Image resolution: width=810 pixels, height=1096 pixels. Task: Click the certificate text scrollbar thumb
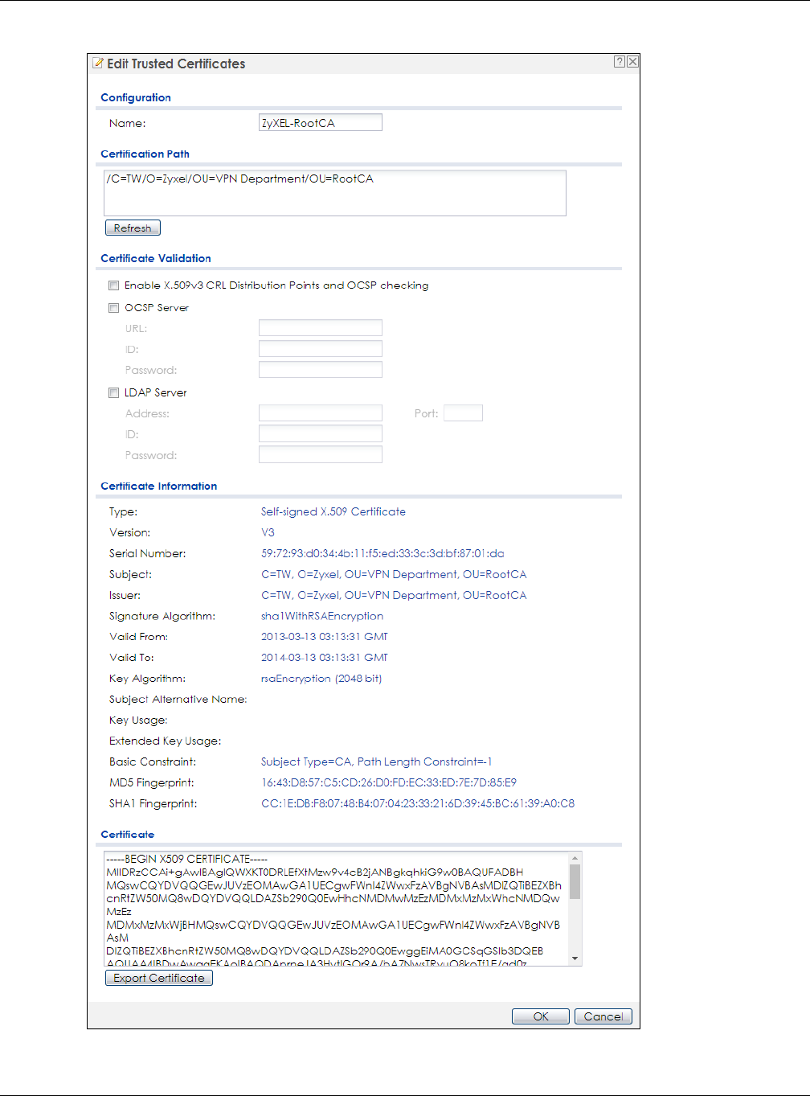pos(575,882)
